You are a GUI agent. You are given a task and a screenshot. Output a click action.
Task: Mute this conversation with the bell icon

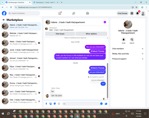point(124,40)
